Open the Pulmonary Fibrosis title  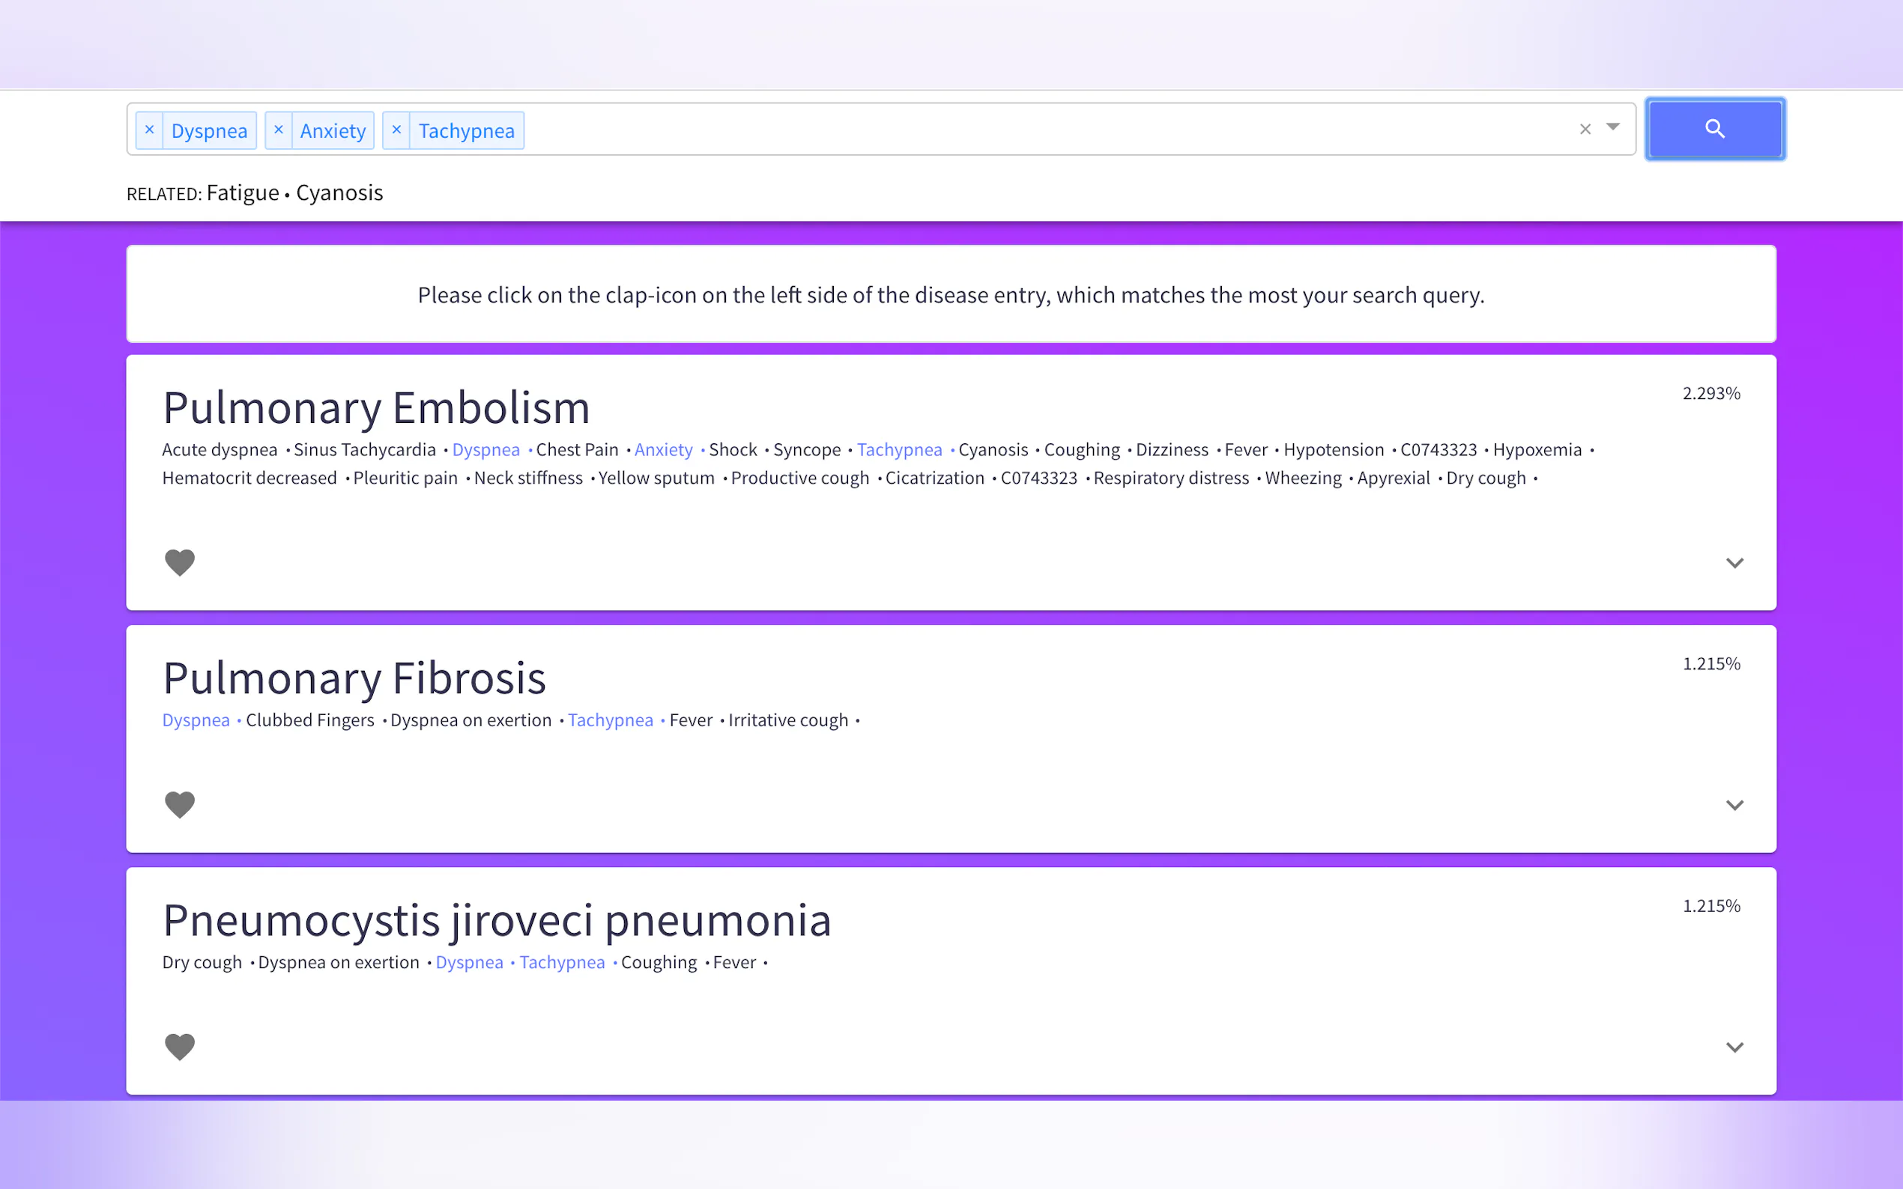[x=354, y=678]
